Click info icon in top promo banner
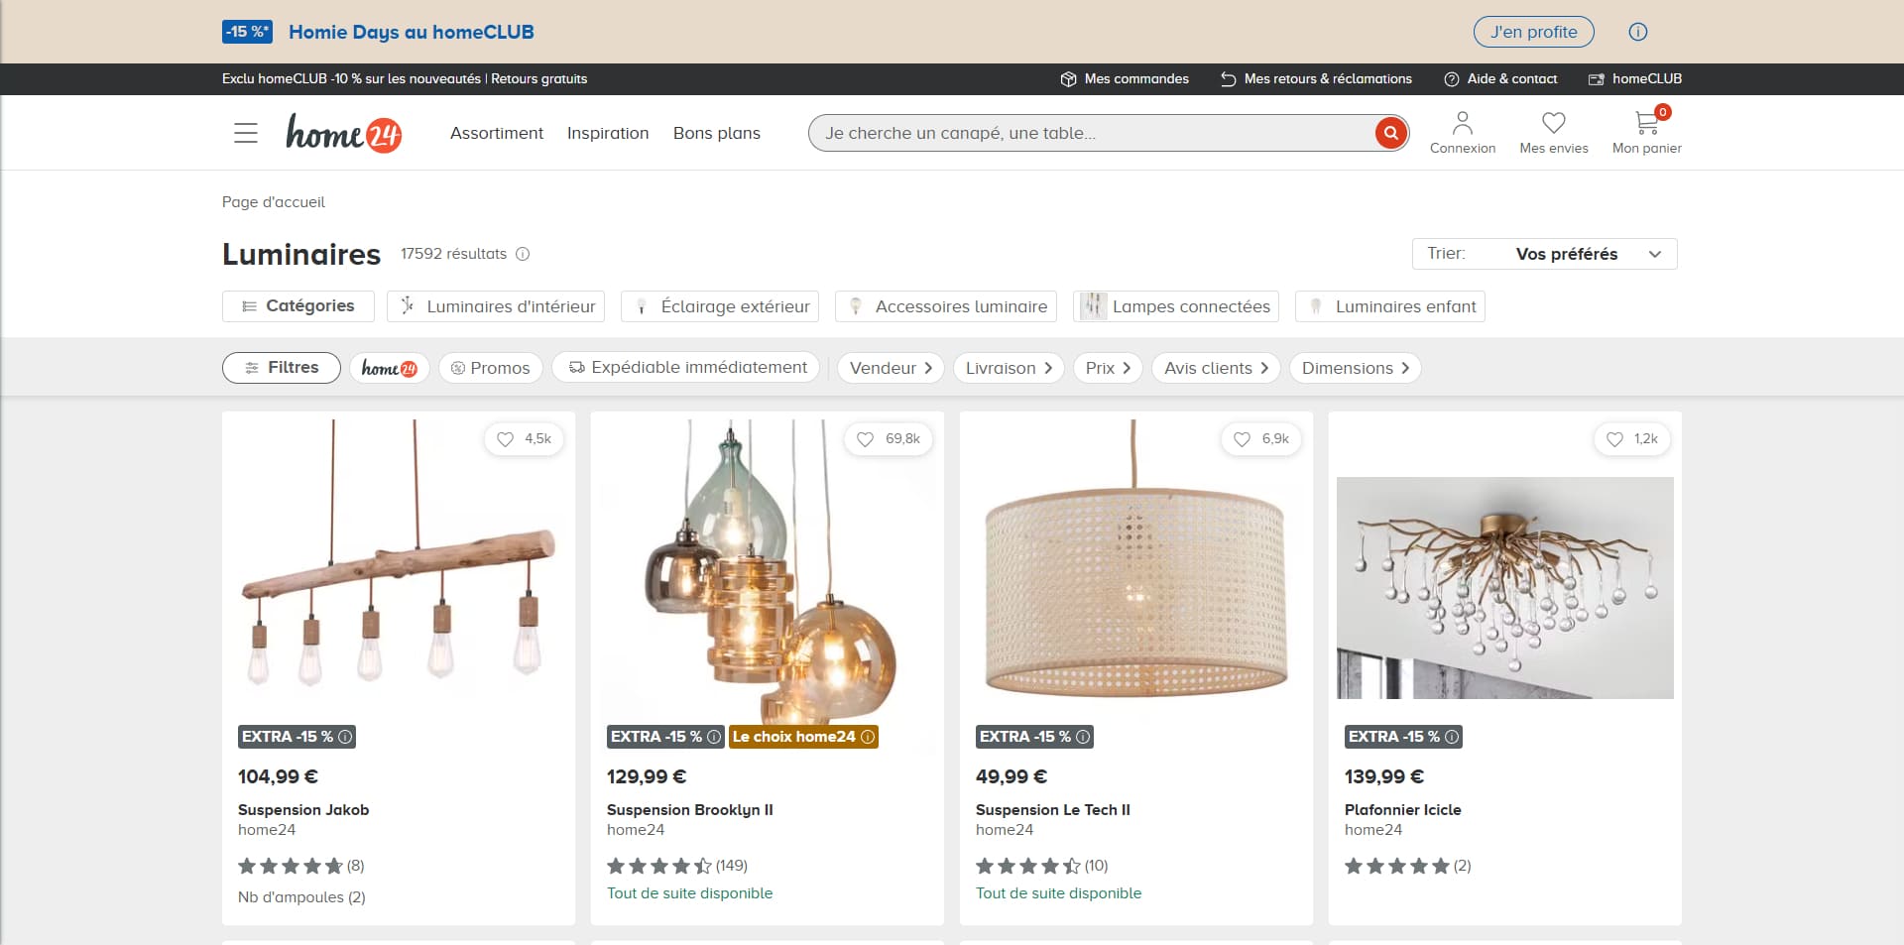The height and width of the screenshot is (945, 1904). [1638, 32]
